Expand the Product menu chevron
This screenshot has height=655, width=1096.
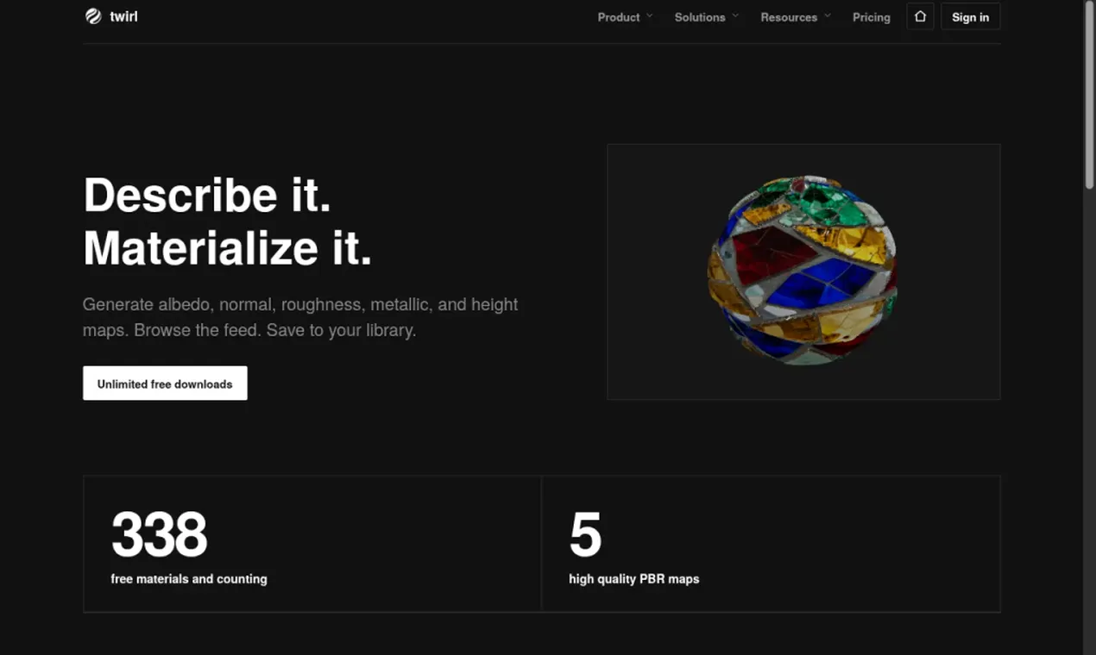650,16
